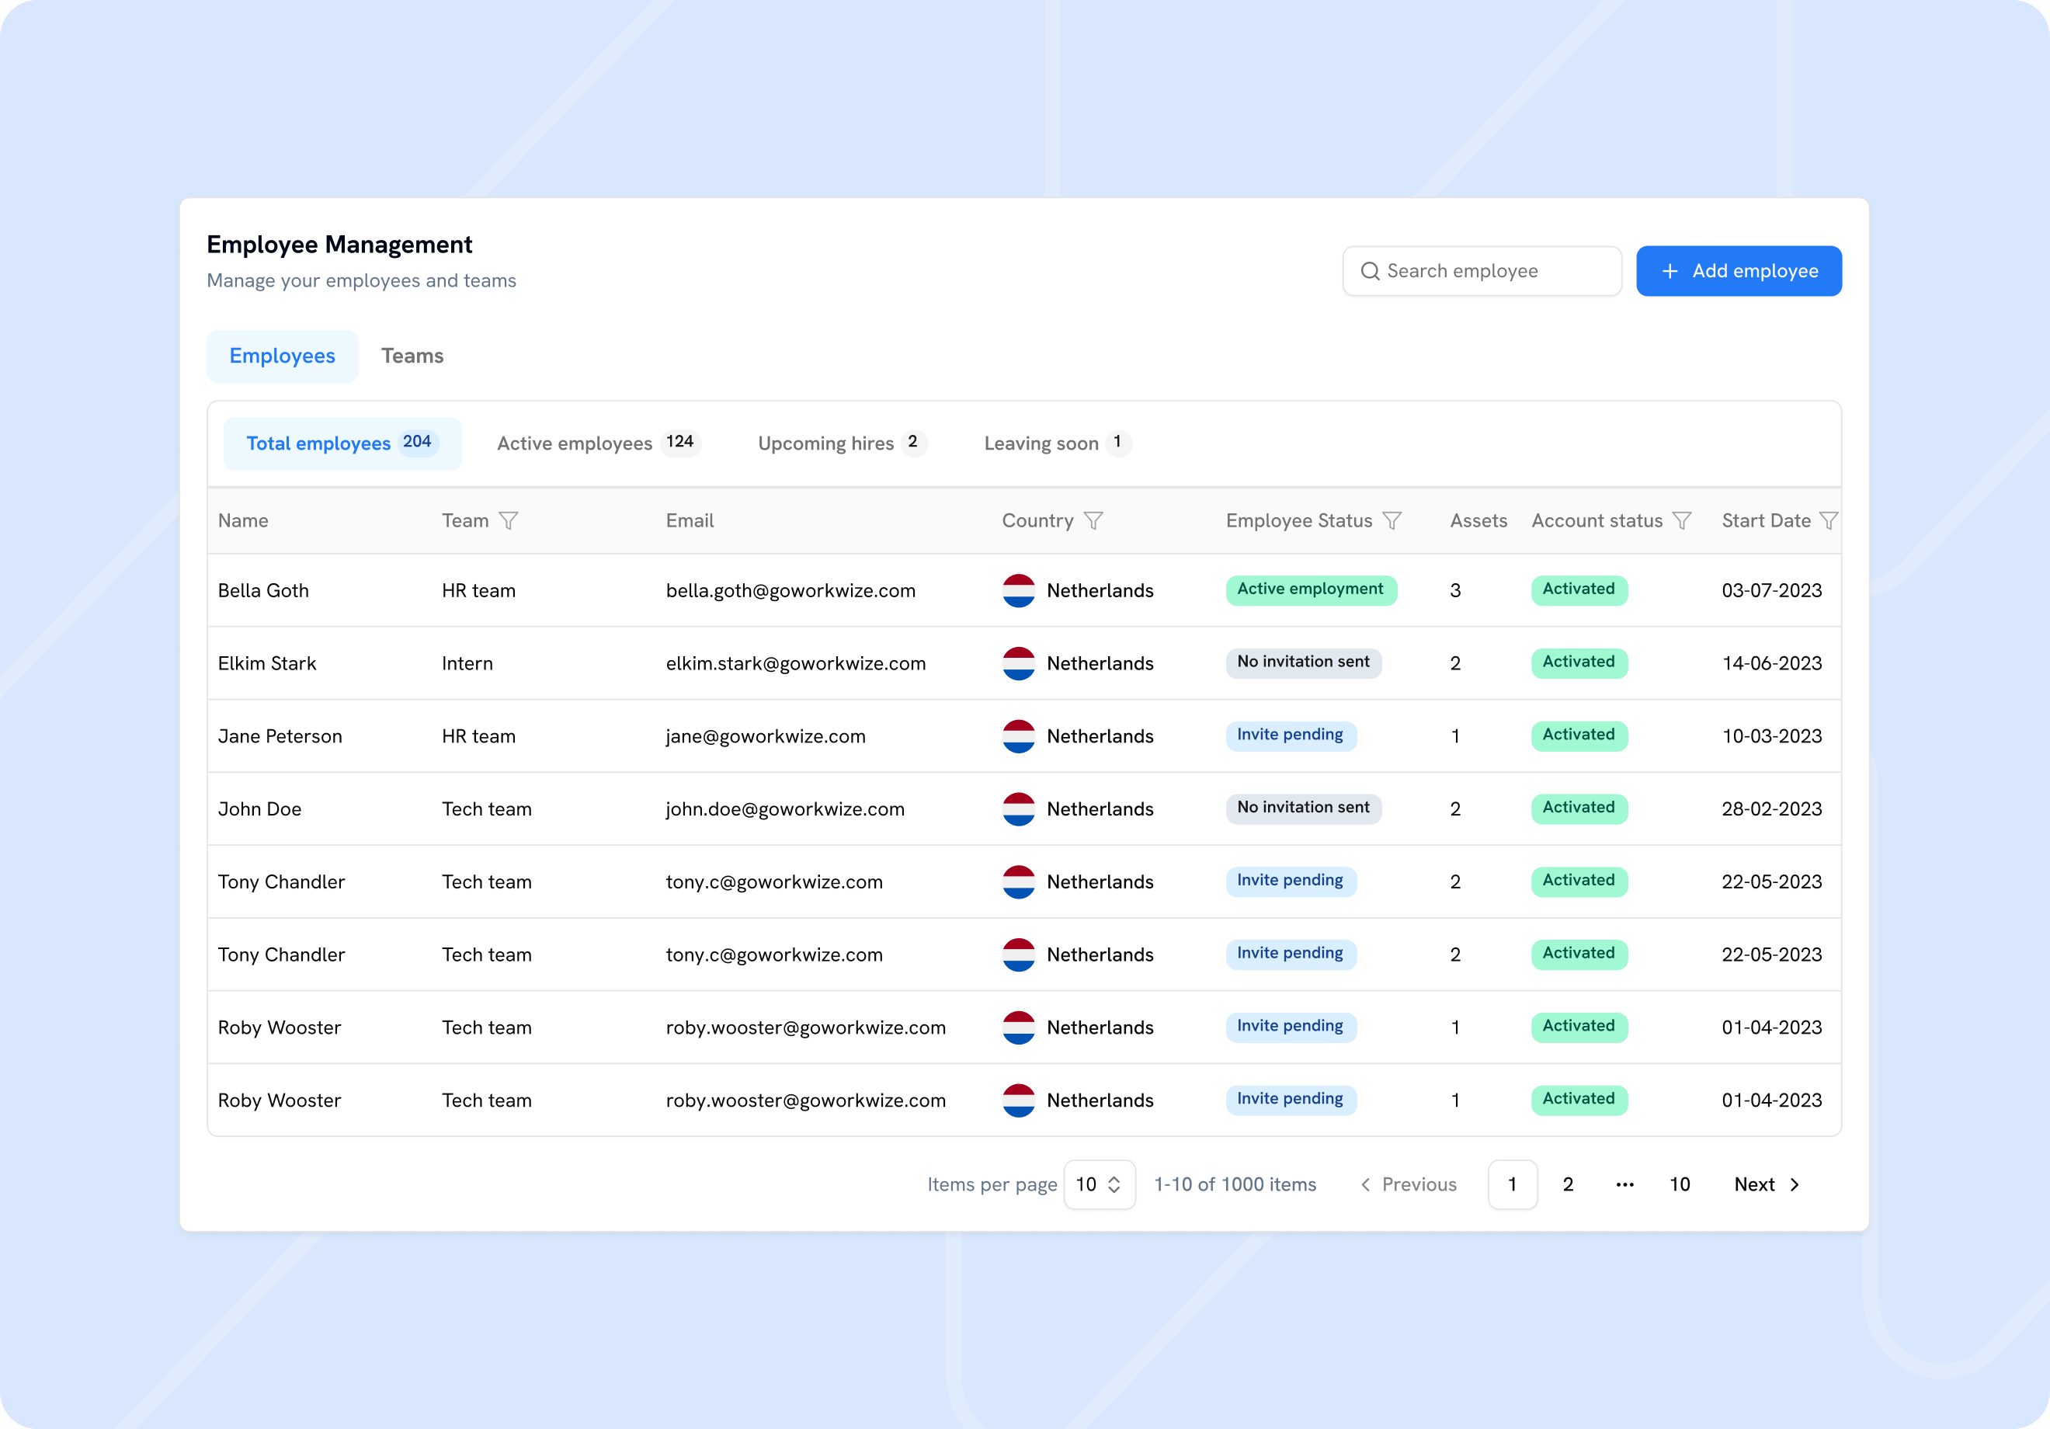Switch to the Employees tab
Image resolution: width=2050 pixels, height=1429 pixels.
click(x=282, y=356)
